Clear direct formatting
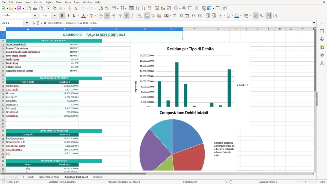327x184 pixels. point(76,8)
